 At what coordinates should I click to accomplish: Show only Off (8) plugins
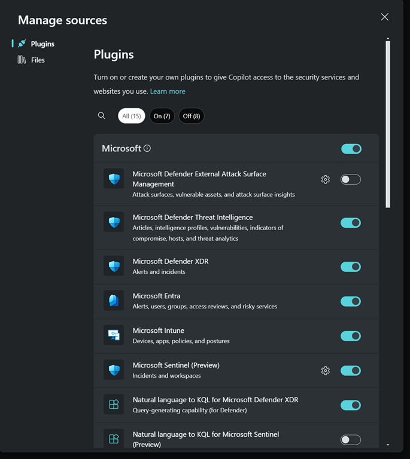click(x=192, y=116)
